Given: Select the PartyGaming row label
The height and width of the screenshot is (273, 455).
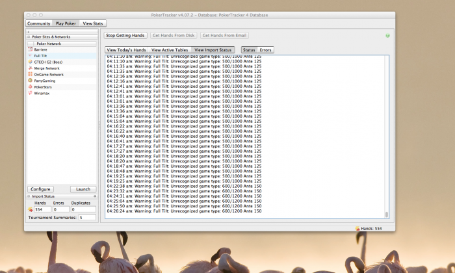Looking at the screenshot, I should point(45,81).
